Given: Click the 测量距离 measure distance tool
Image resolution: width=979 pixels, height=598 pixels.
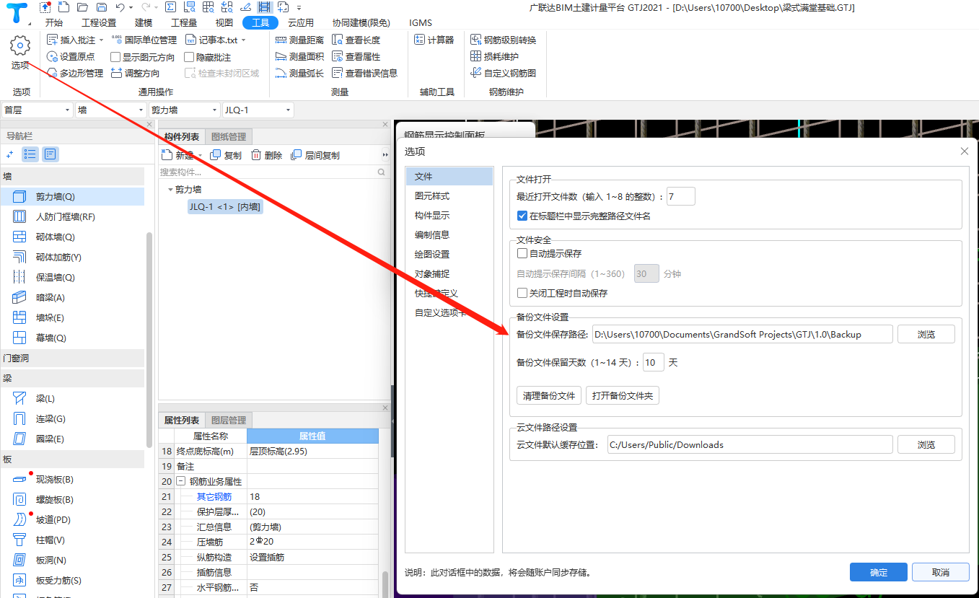Looking at the screenshot, I should (299, 40).
